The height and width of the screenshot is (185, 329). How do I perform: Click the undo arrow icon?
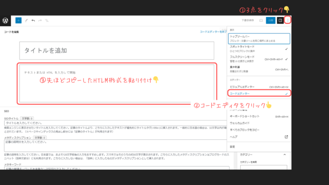(33, 21)
